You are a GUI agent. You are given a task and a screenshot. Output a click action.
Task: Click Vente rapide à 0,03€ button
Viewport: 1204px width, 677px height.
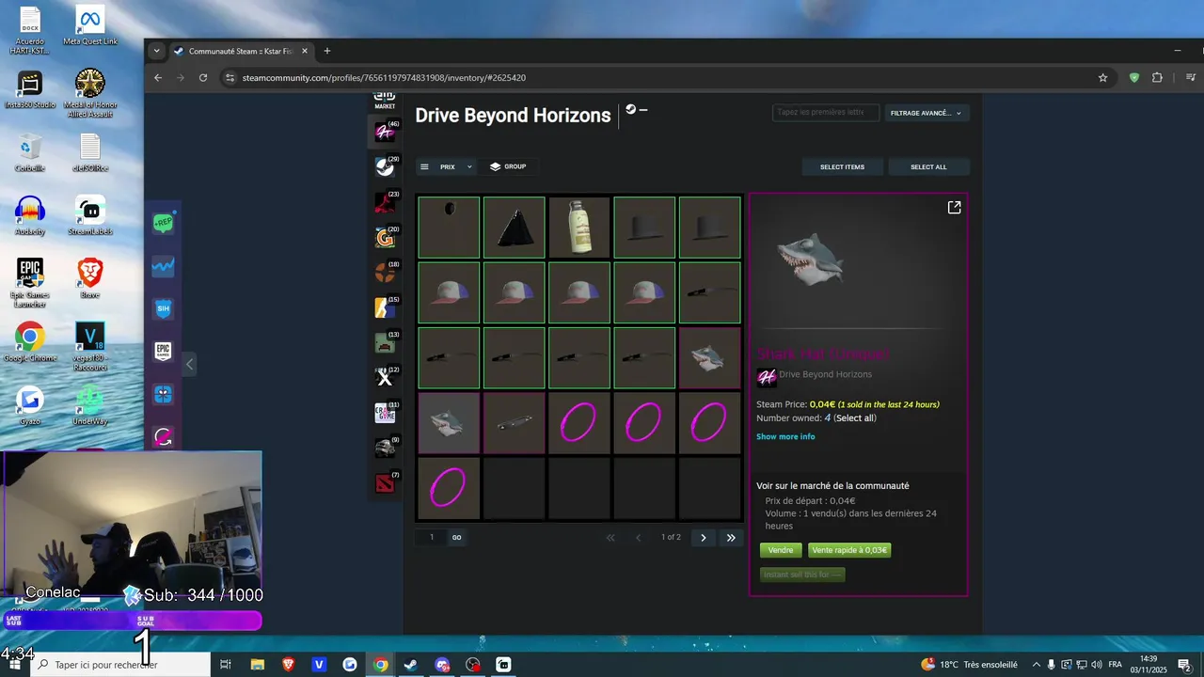(849, 550)
